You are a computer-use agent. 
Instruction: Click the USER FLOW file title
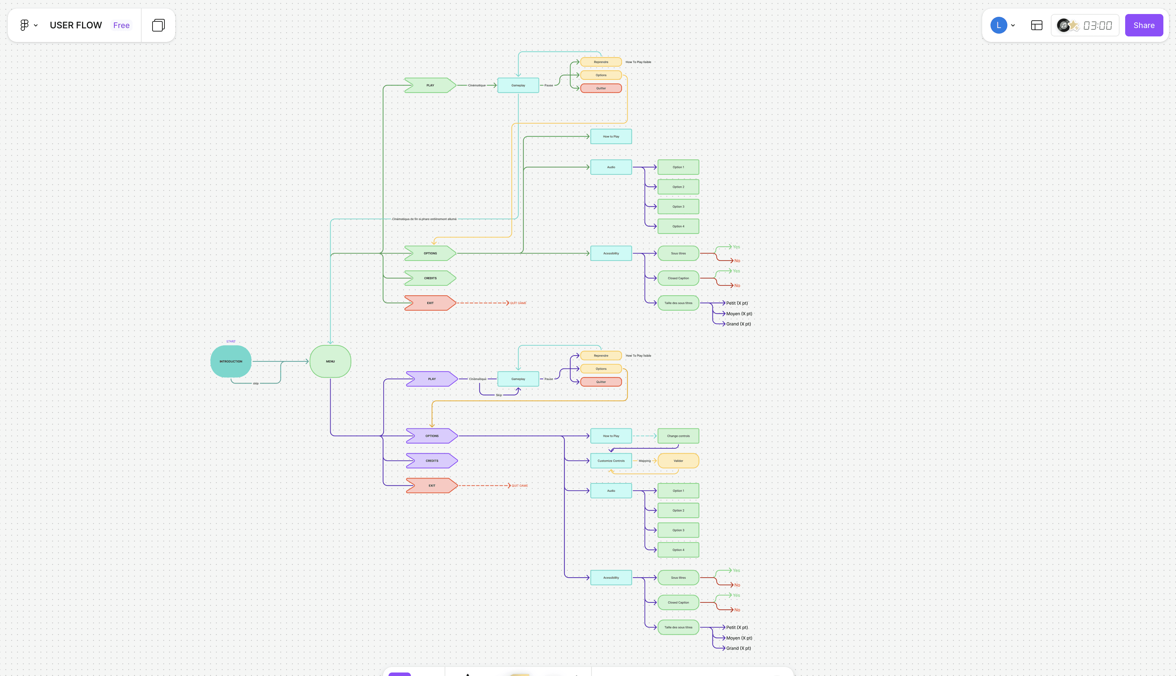point(76,25)
